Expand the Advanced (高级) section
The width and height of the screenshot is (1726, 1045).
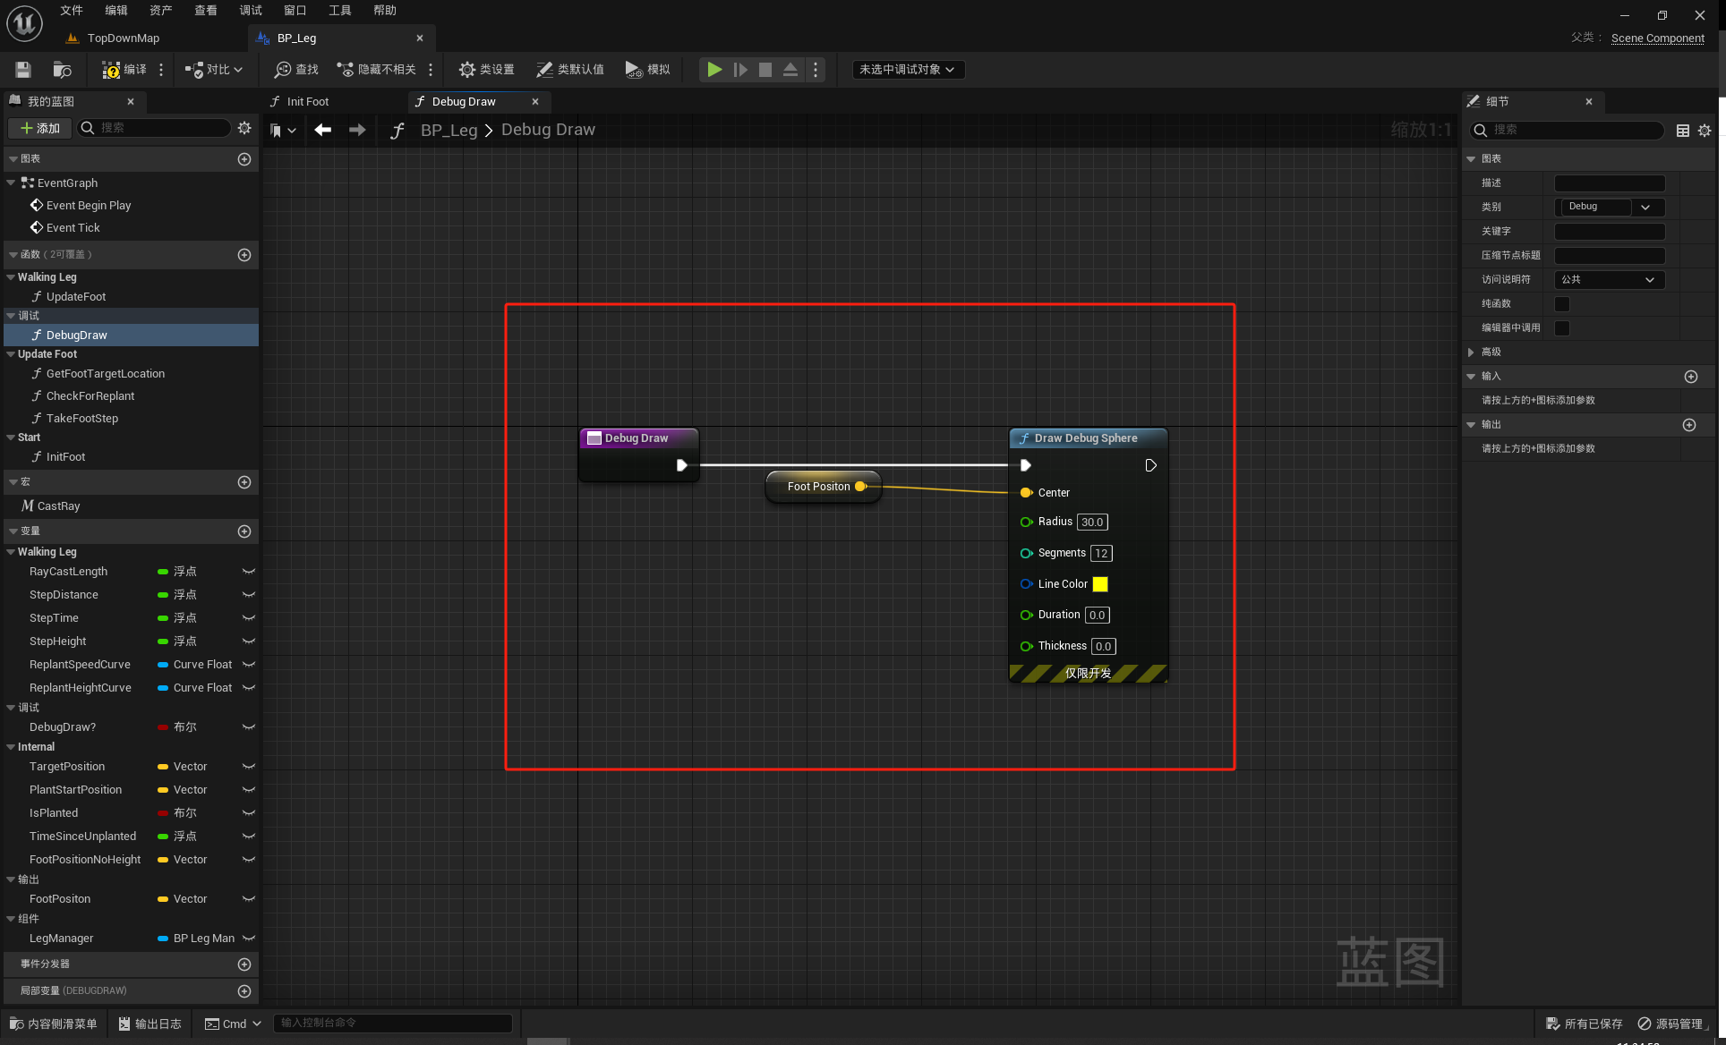tap(1471, 353)
